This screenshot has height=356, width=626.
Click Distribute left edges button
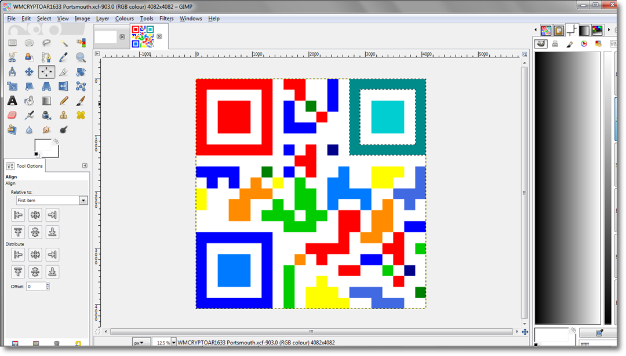click(x=18, y=255)
